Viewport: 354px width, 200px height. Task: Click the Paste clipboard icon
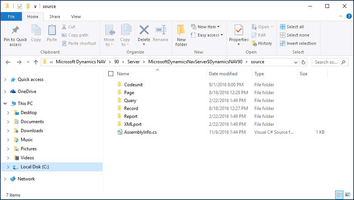click(x=52, y=30)
